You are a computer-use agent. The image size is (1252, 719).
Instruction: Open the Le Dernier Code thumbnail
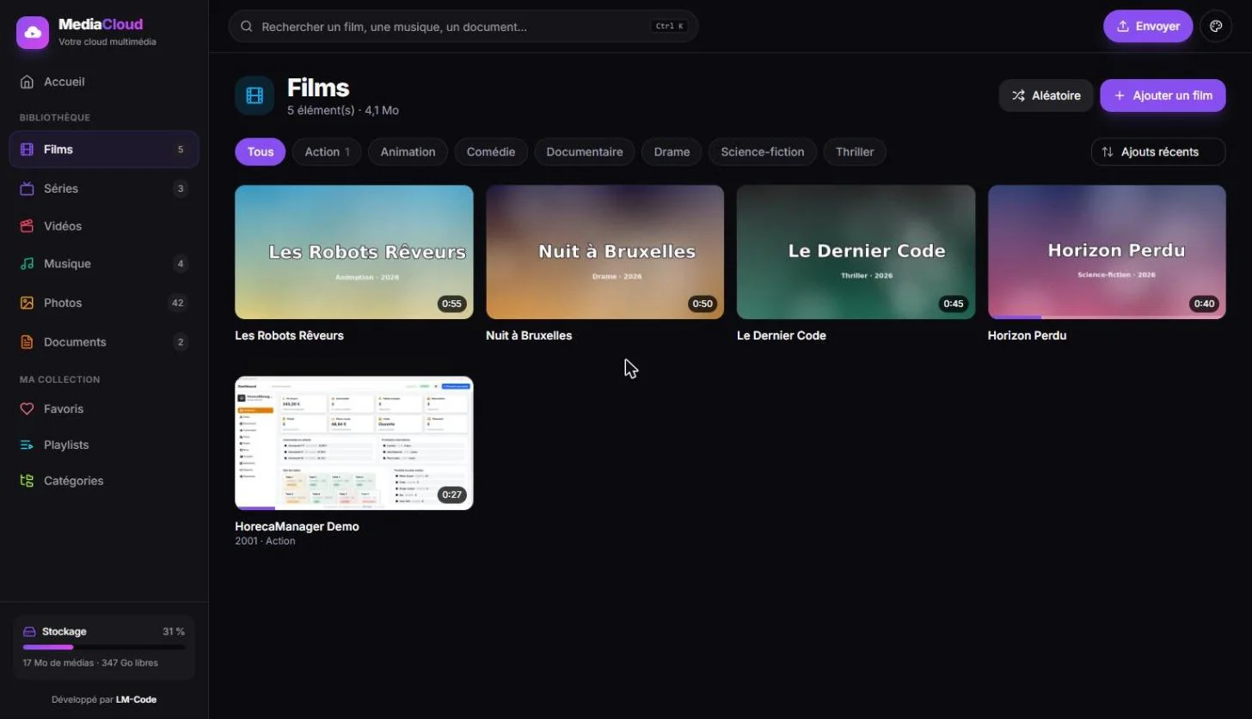tap(856, 252)
